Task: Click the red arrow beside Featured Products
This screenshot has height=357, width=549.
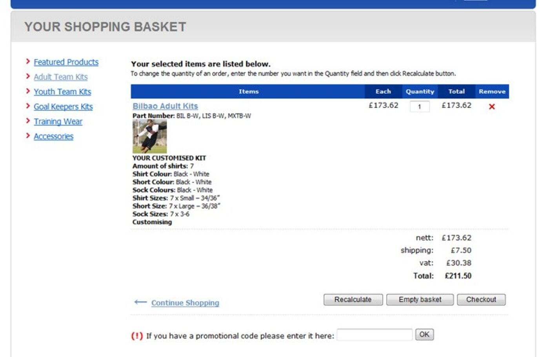Action: (27, 61)
